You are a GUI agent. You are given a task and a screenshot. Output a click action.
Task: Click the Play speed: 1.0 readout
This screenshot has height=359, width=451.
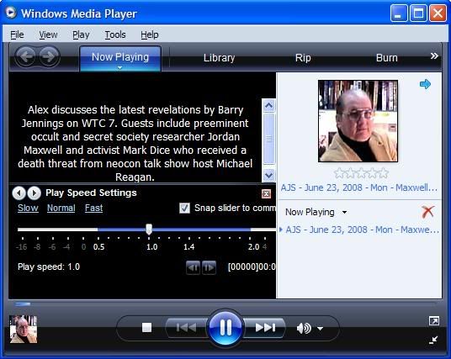49,267
